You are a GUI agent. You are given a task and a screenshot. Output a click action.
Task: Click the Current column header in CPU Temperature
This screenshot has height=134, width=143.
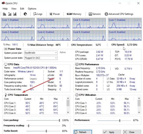(28, 99)
